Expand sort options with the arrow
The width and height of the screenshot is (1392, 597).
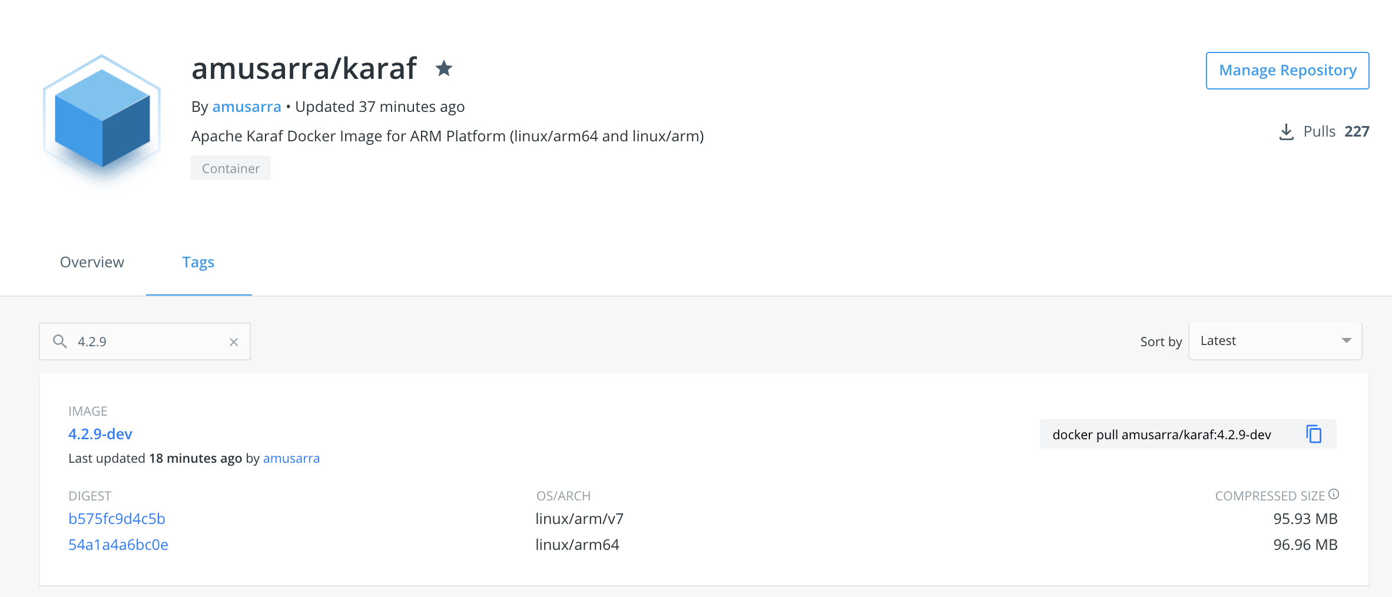1346,341
